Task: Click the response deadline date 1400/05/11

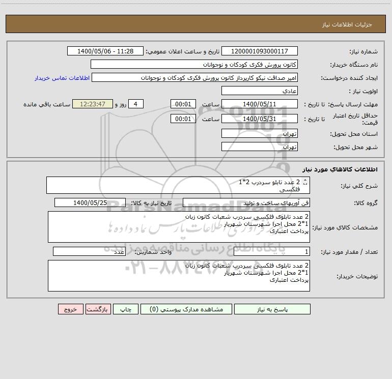Action: pyautogui.click(x=260, y=104)
